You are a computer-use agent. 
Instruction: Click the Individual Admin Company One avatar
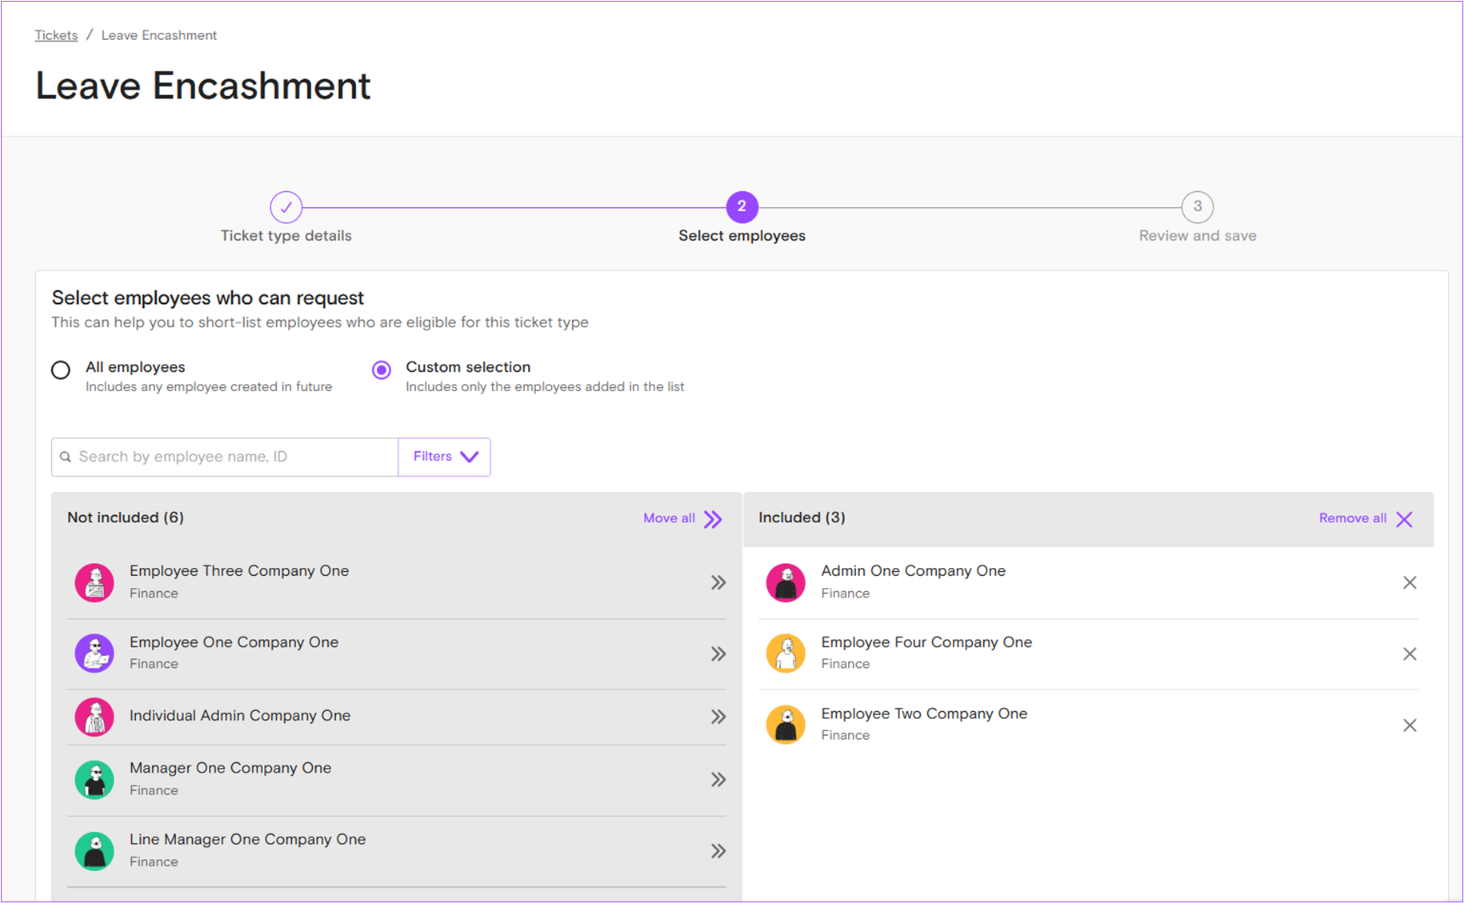[94, 717]
